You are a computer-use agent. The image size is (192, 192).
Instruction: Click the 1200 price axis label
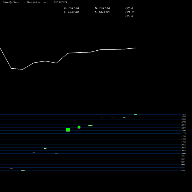184,131
